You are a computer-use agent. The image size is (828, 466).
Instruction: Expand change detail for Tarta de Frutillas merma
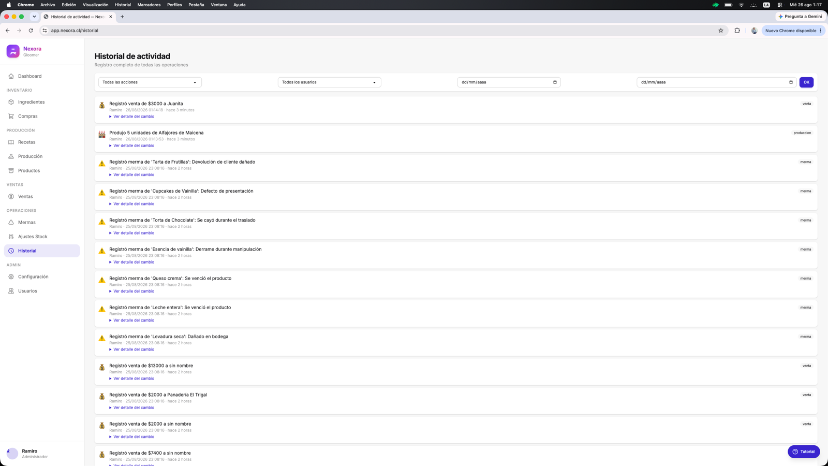click(x=132, y=174)
